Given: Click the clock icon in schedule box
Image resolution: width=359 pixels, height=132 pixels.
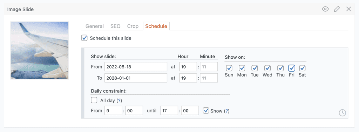Looking at the screenshot, I should point(342,113).
